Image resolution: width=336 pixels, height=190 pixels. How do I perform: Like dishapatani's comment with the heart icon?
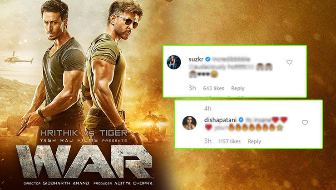click(x=305, y=123)
